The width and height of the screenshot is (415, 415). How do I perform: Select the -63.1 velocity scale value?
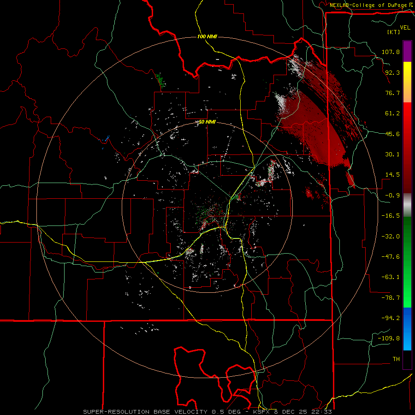coord(391,277)
